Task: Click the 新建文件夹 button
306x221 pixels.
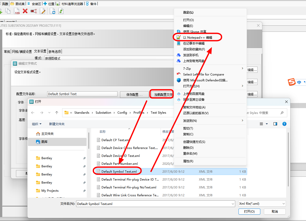Action: pos(57,124)
